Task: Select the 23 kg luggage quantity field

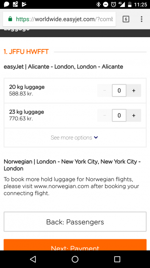Action: coord(119,116)
